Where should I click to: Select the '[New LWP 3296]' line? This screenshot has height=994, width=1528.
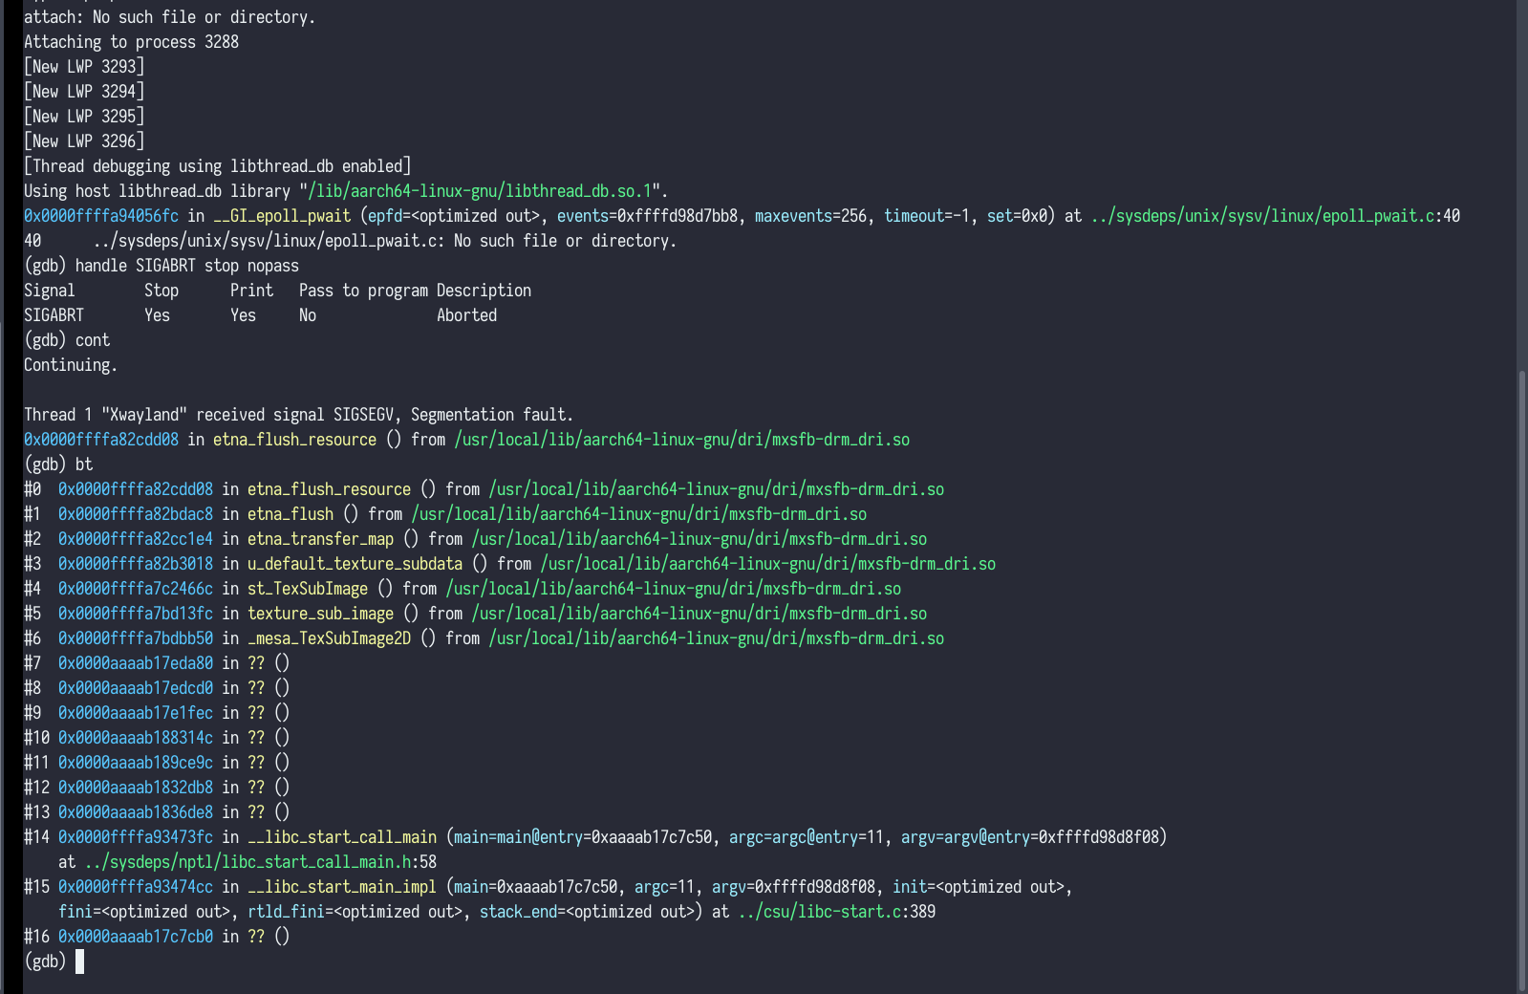[84, 141]
